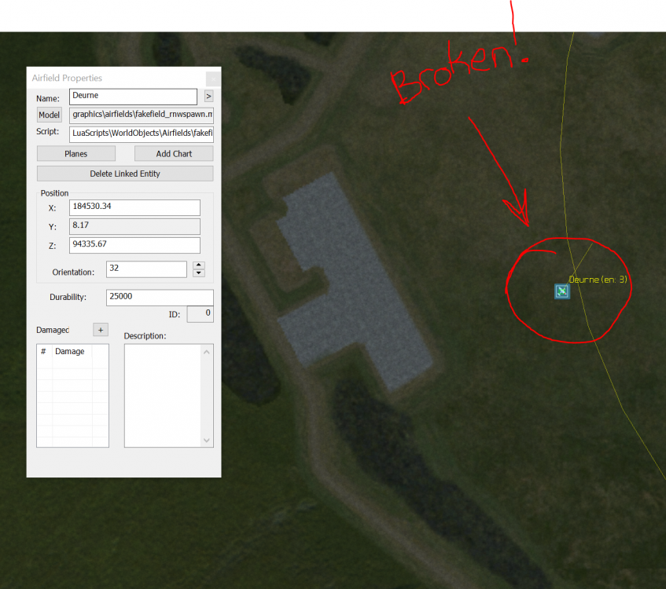Click the Script path field

pos(142,134)
